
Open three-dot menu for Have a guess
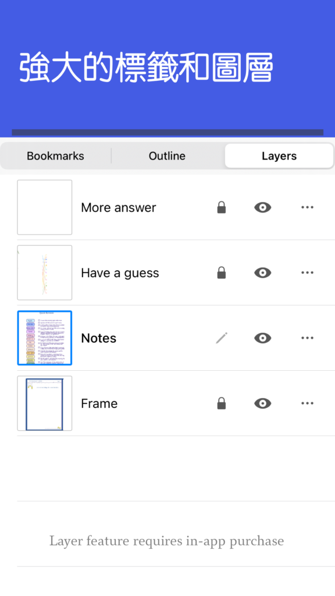[307, 273]
